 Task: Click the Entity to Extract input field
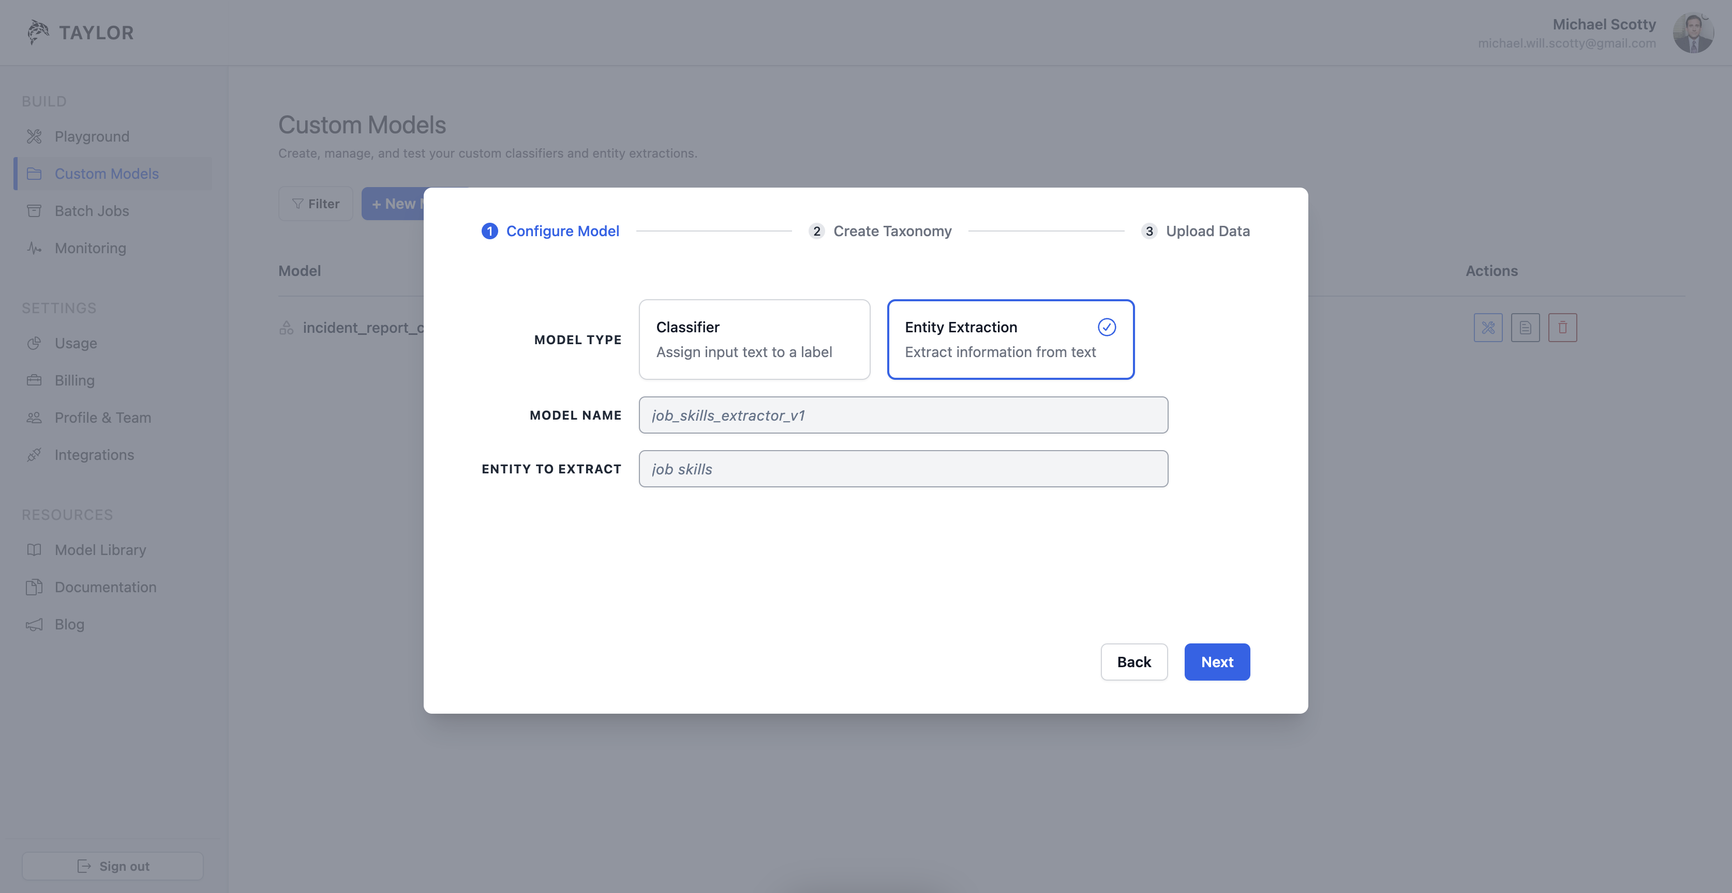pos(902,468)
